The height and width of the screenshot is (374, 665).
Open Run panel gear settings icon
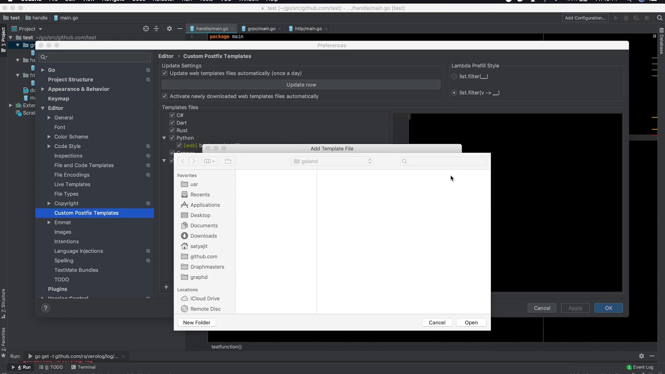pyautogui.click(x=642, y=356)
